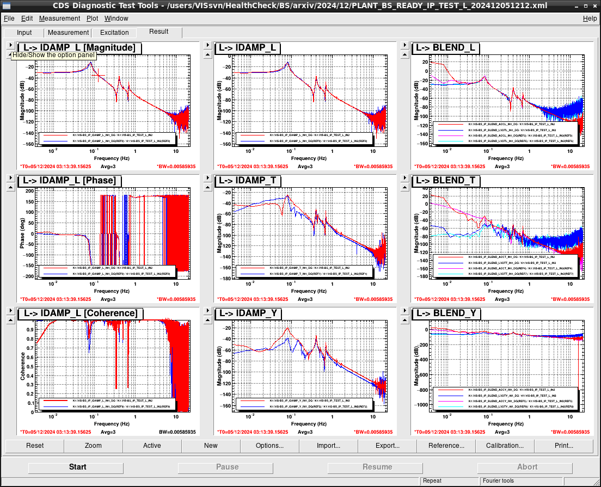Show option panel for IDAMP_L Magnitude plot

(x=11, y=45)
